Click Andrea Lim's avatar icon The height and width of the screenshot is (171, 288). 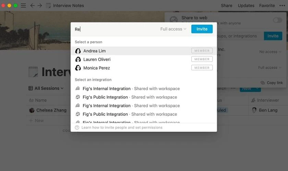pos(78,51)
